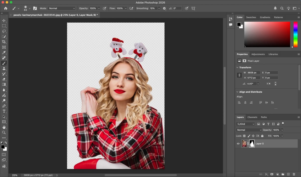This screenshot has width=301, height=177.
Task: Open the layer Opacity dropdown
Action: coord(282,130)
